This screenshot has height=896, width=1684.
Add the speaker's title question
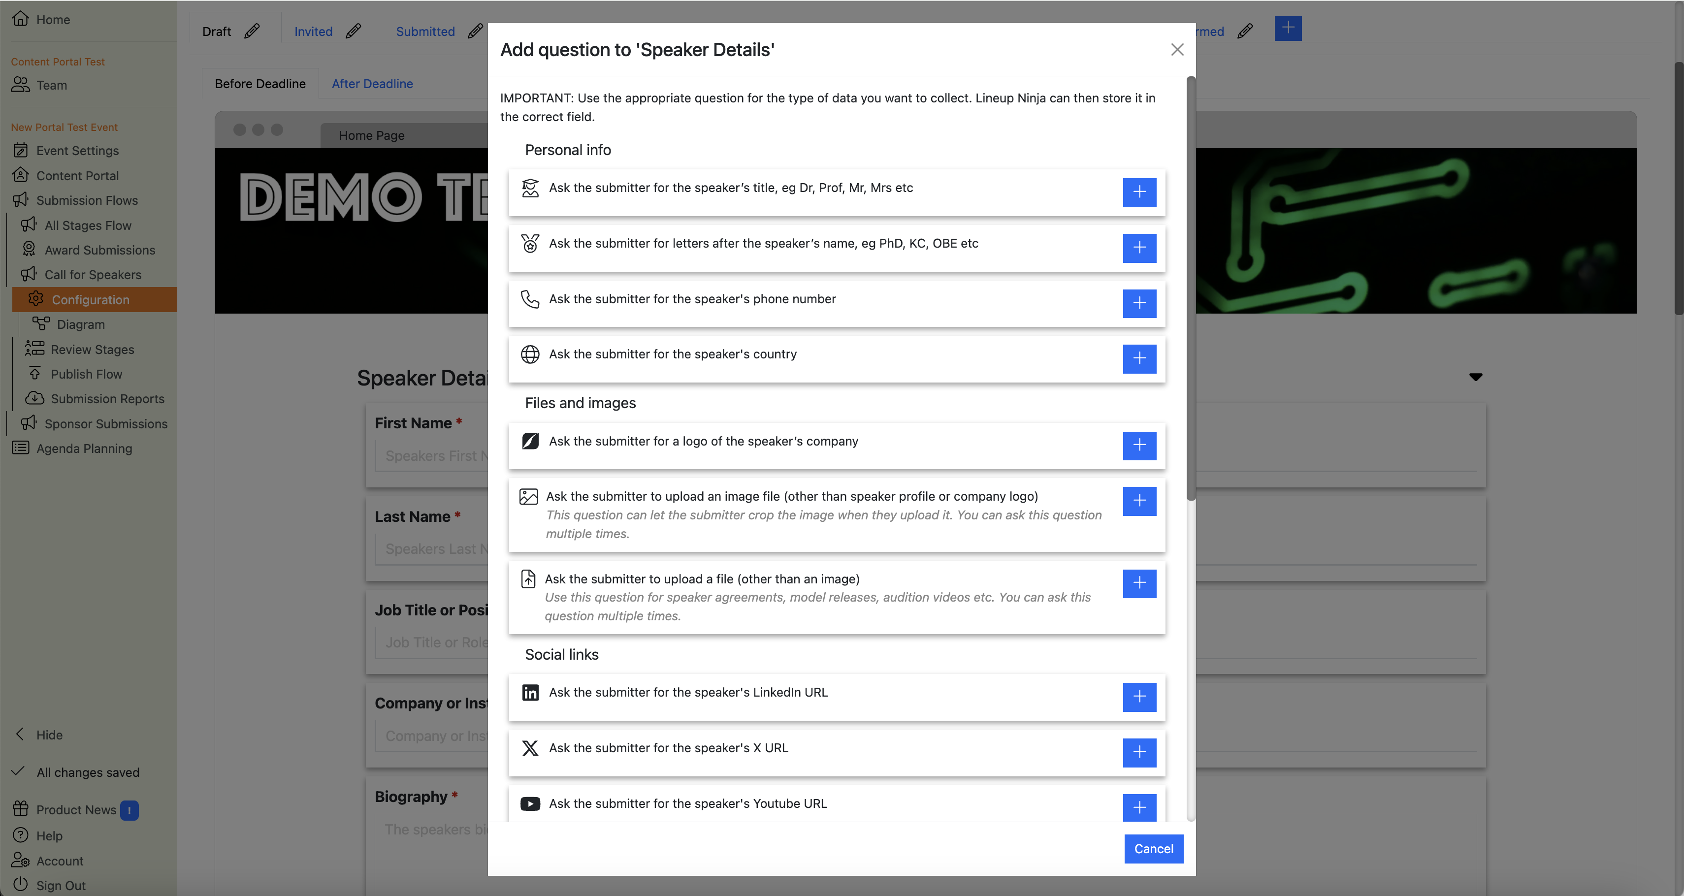point(1139,192)
